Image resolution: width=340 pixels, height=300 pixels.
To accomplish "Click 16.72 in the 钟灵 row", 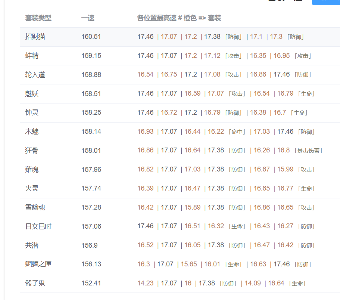I will [x=169, y=112].
